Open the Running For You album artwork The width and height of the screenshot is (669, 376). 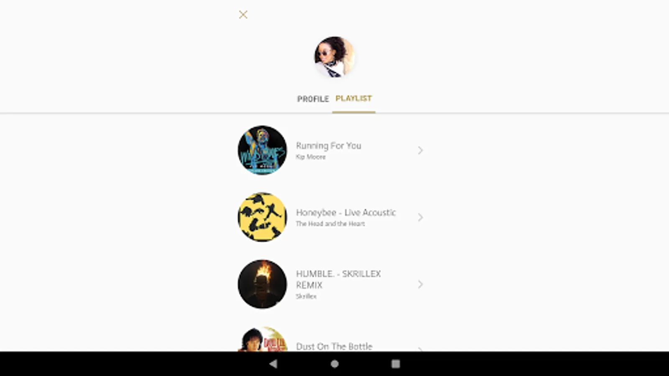pos(263,150)
